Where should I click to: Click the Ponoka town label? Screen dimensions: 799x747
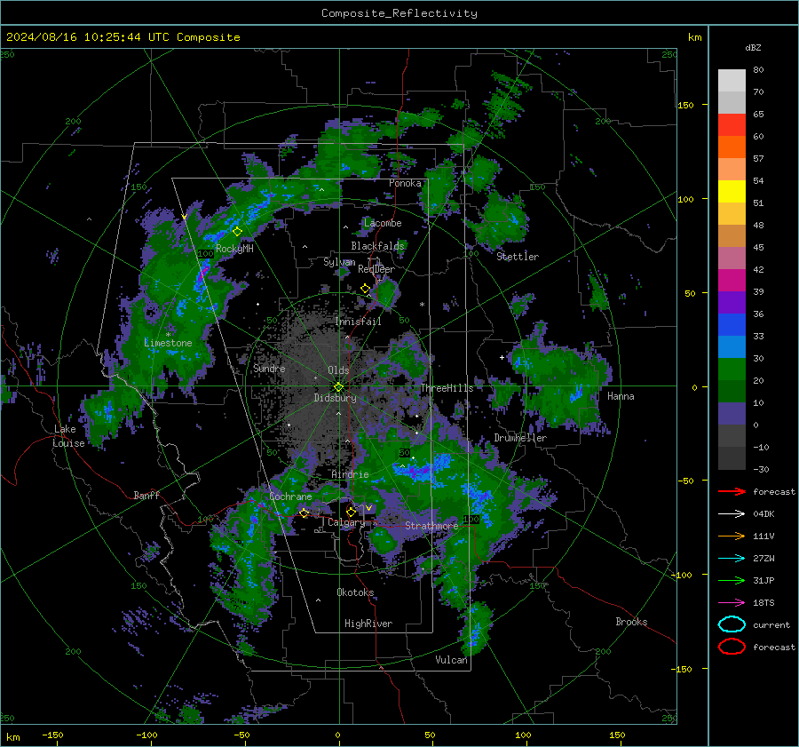(x=405, y=183)
